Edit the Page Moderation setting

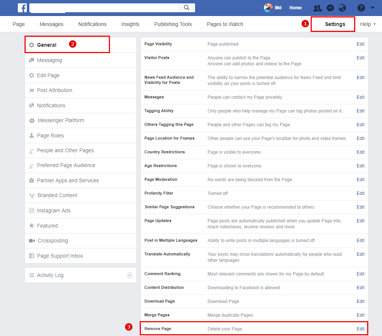pos(360,180)
